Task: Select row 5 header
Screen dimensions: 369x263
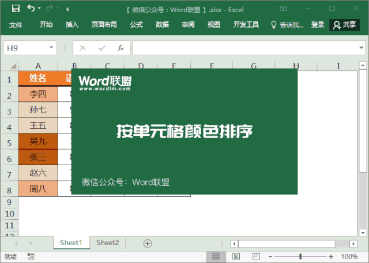Action: pyautogui.click(x=9, y=143)
